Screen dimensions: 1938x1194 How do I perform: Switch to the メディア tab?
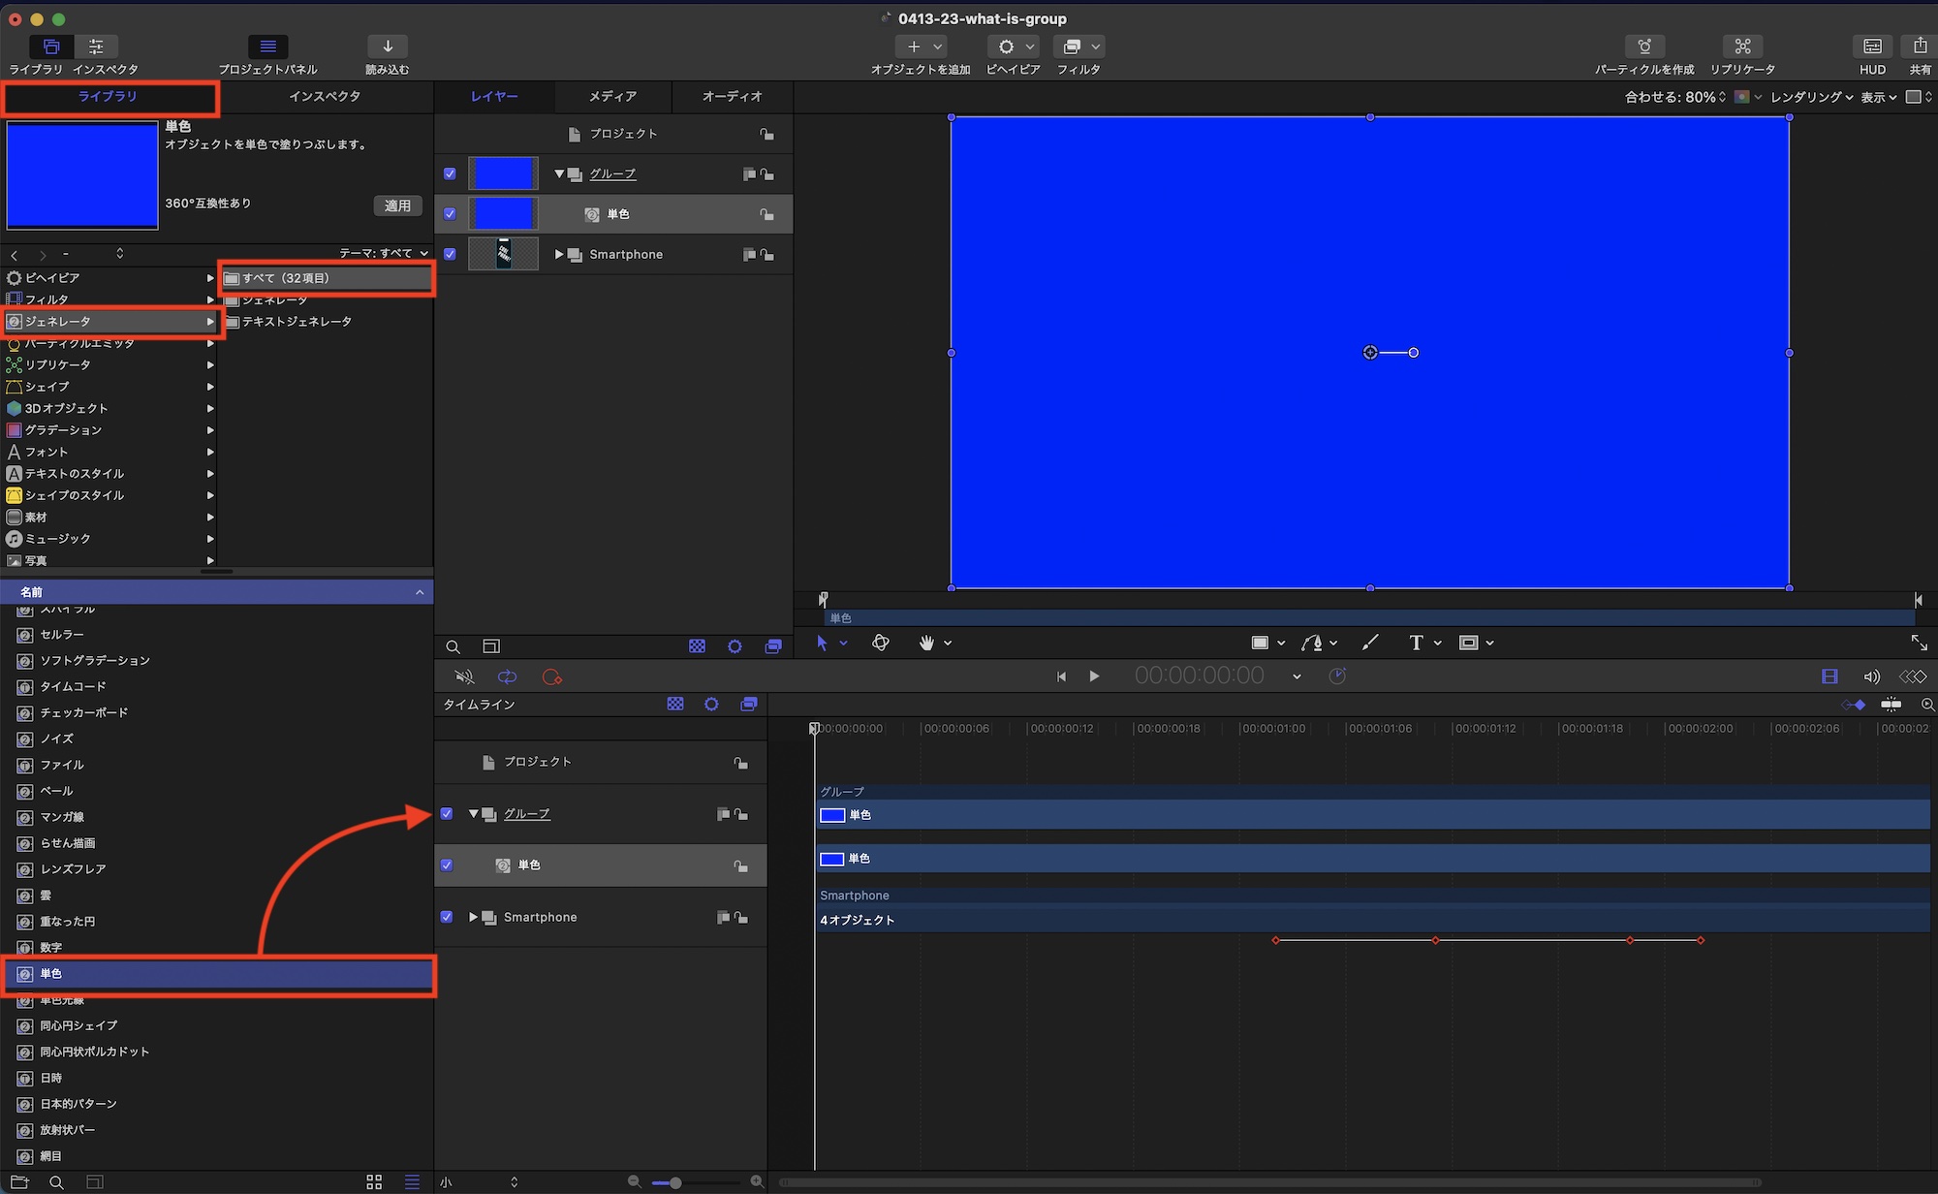click(x=612, y=96)
